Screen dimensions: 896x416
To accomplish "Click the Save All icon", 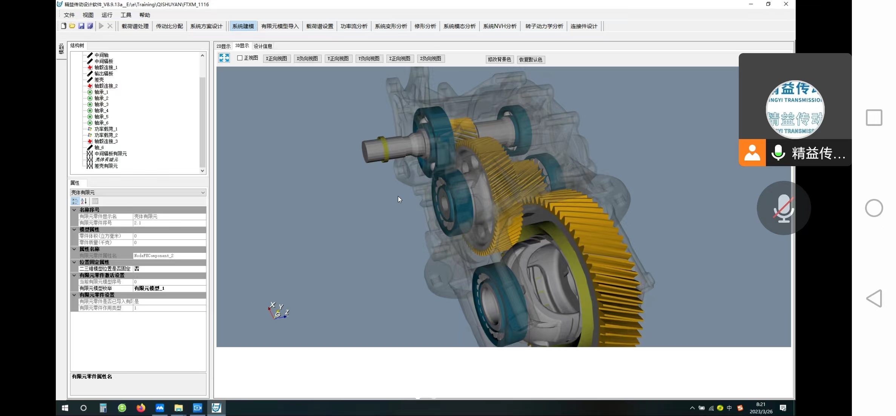I will pyautogui.click(x=90, y=26).
